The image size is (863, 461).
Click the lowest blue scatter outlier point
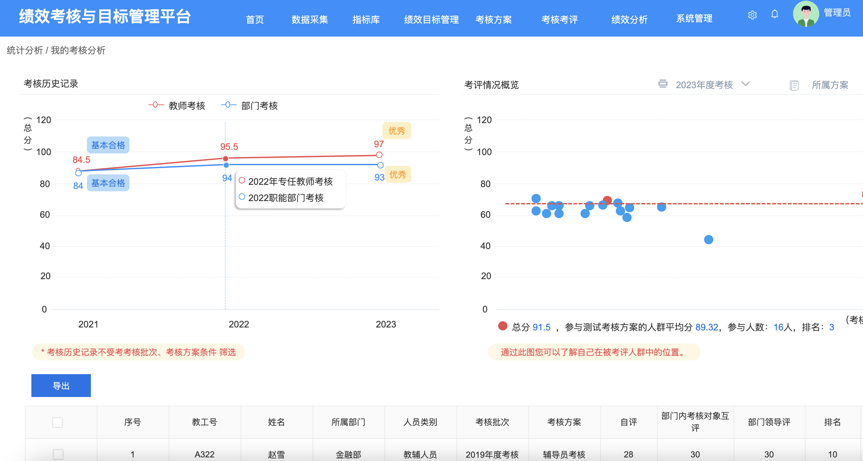tap(708, 240)
